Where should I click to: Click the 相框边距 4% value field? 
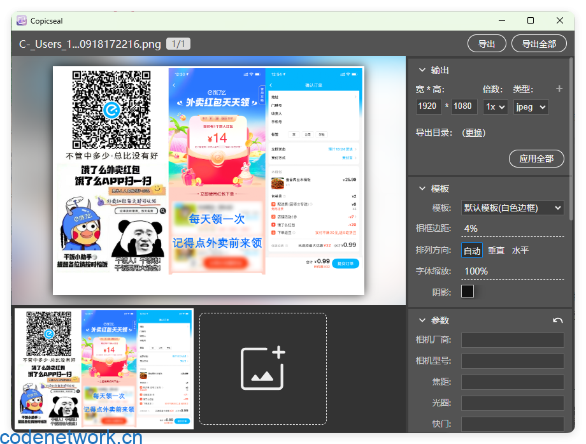(x=512, y=229)
